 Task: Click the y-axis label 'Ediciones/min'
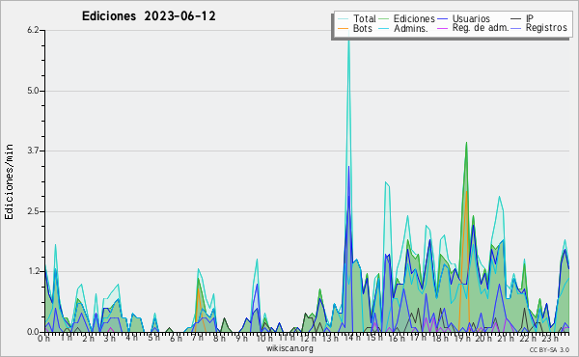(9, 181)
